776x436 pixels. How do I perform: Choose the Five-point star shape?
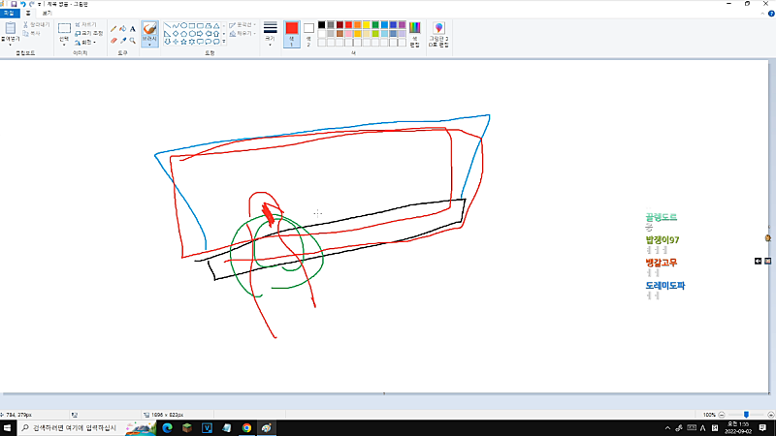183,42
